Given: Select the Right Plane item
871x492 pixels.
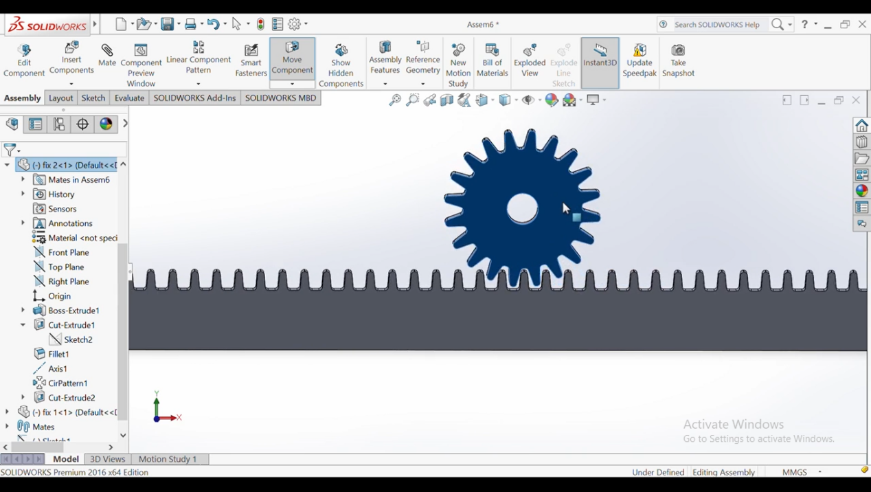Looking at the screenshot, I should 69,282.
